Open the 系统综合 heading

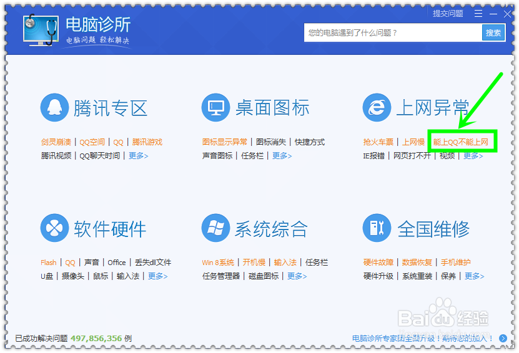click(x=272, y=228)
